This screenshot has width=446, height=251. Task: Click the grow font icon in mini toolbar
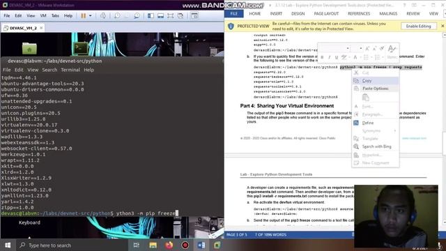click(x=367, y=48)
